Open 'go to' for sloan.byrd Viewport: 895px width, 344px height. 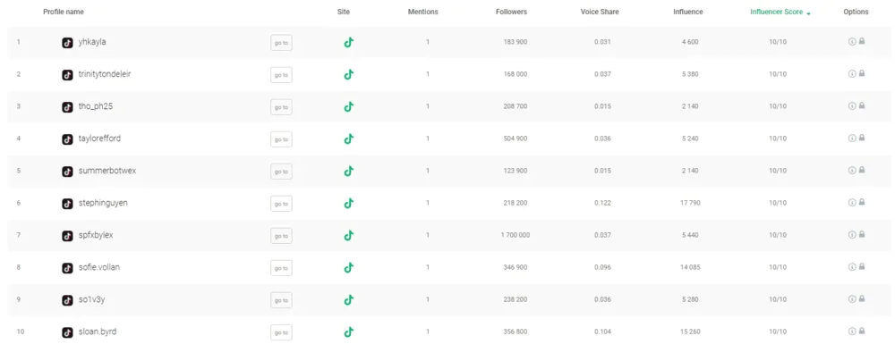[x=281, y=332]
